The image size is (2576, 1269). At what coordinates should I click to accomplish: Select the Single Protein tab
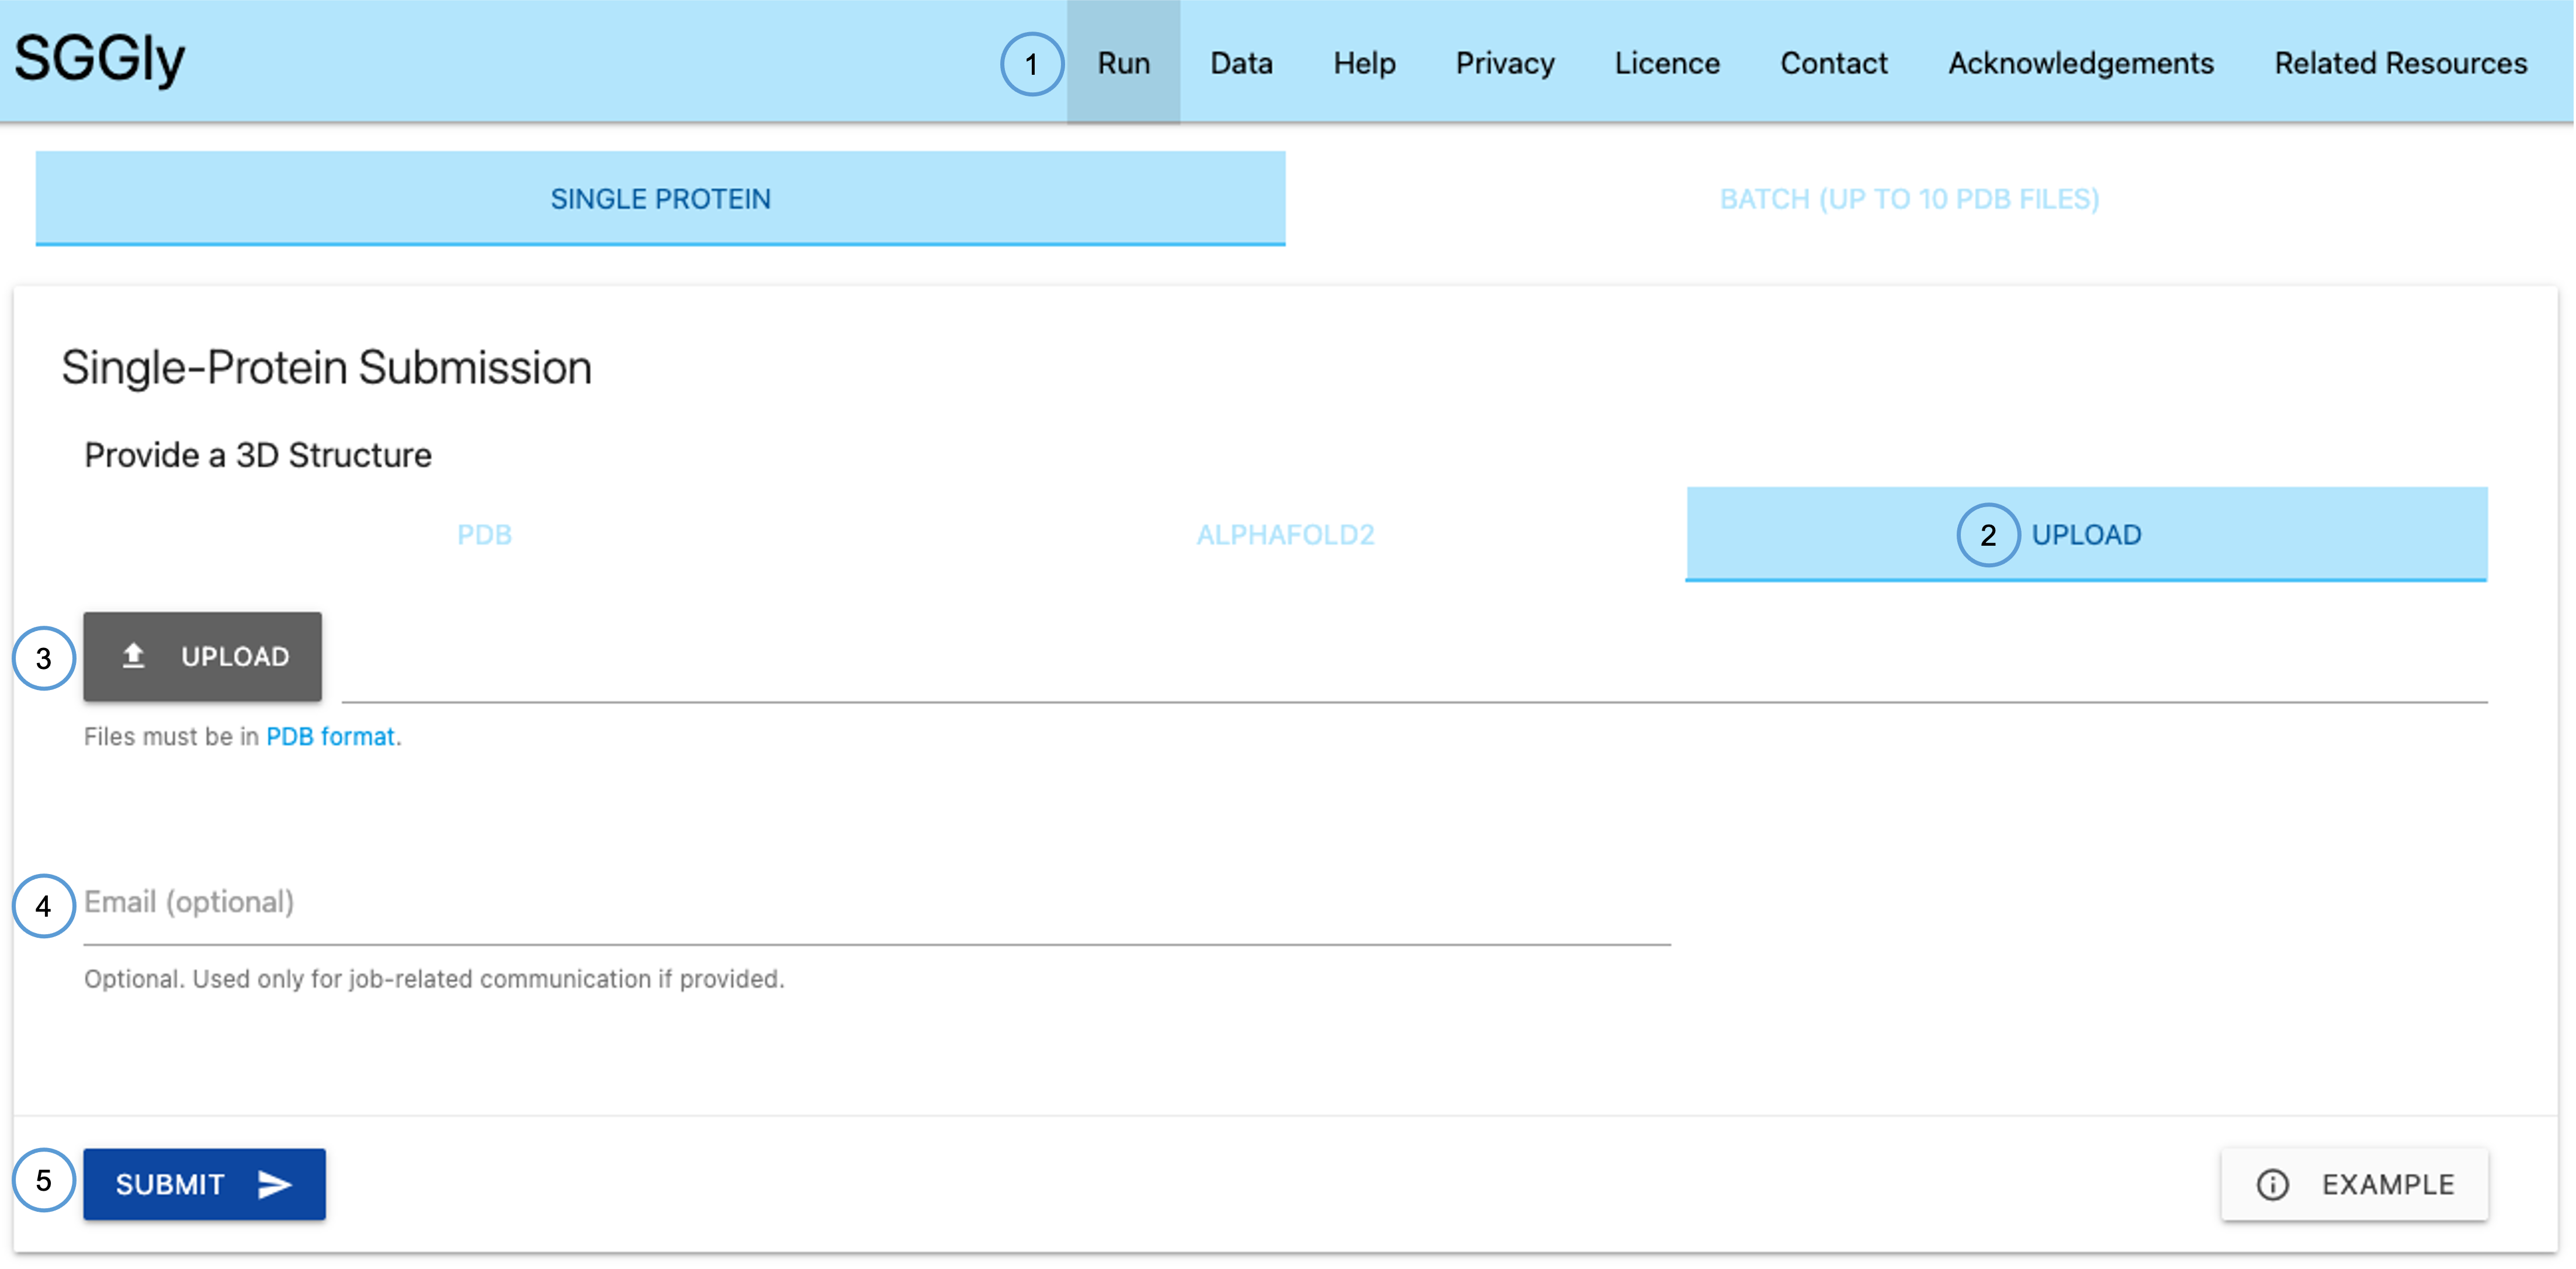[x=660, y=198]
